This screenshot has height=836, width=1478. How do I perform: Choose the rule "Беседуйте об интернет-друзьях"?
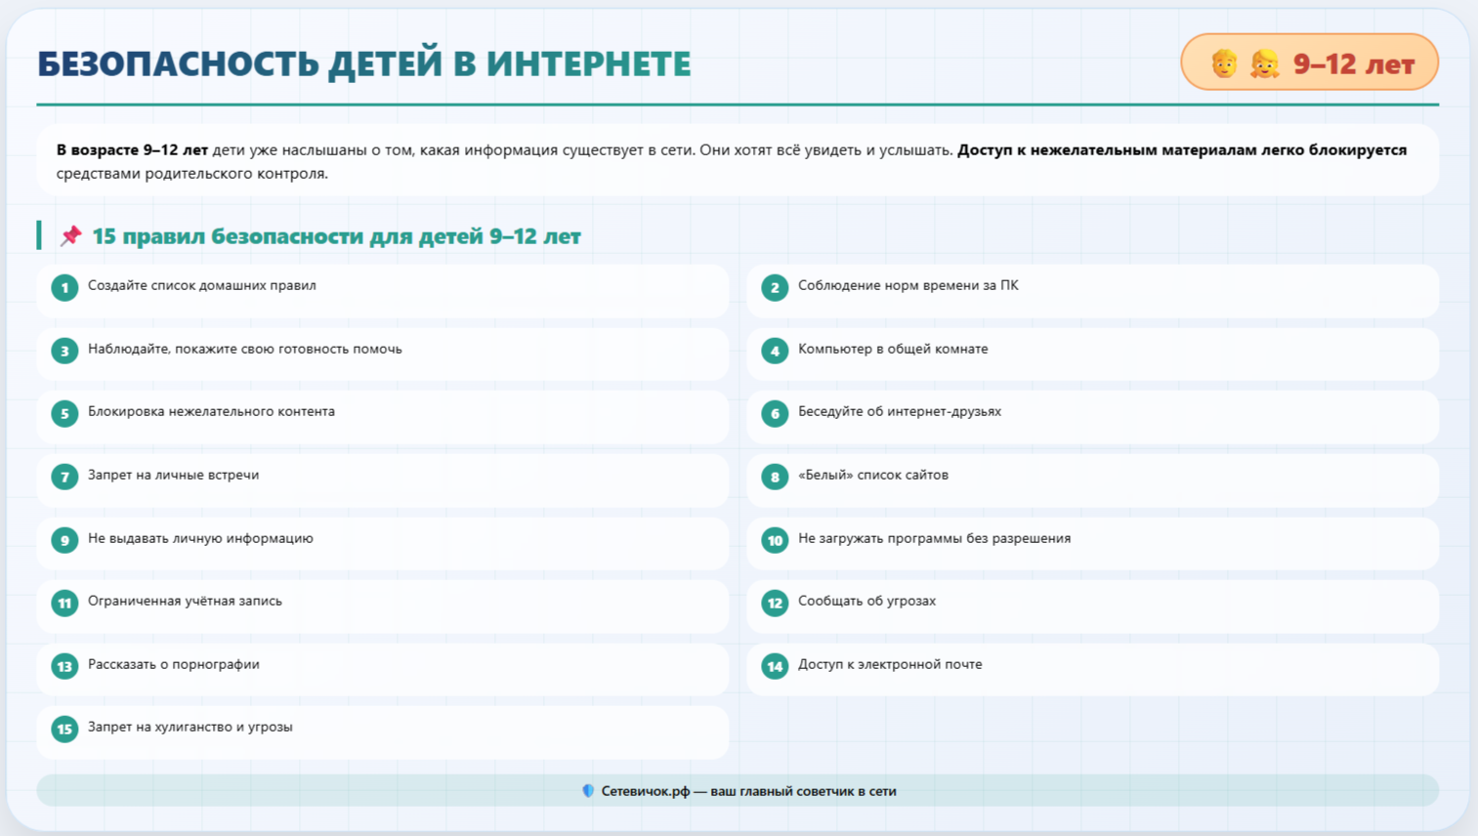click(1093, 417)
